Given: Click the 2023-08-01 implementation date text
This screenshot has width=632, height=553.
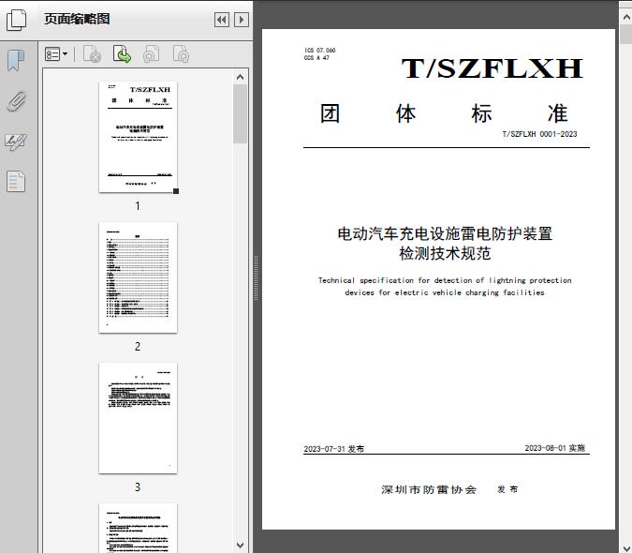Looking at the screenshot, I should click(554, 448).
